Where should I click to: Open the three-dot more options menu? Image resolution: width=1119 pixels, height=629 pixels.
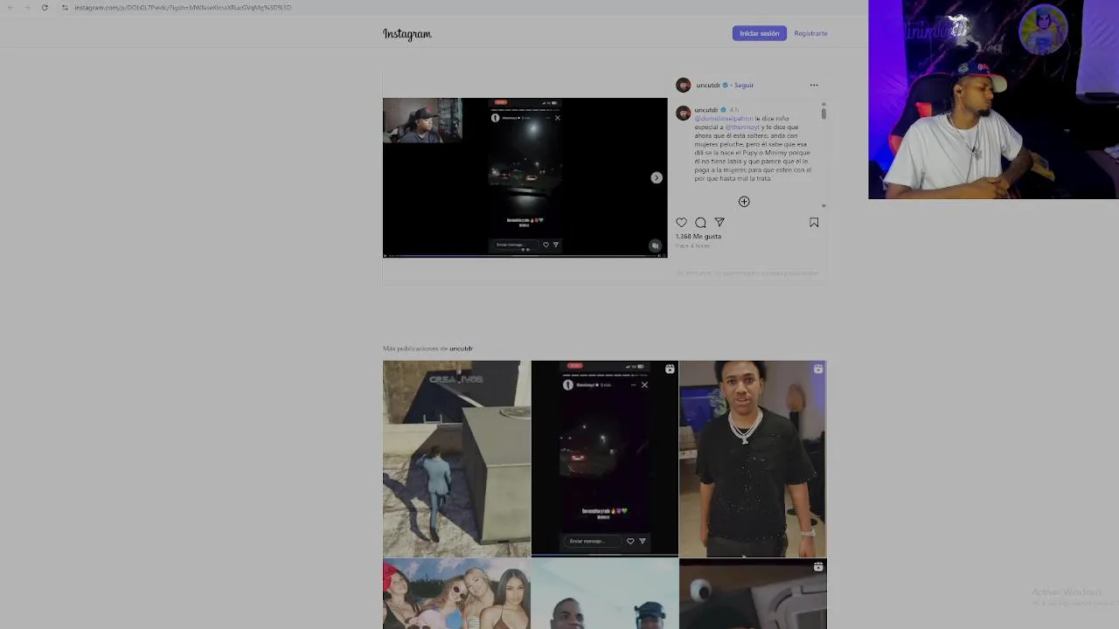click(x=814, y=85)
